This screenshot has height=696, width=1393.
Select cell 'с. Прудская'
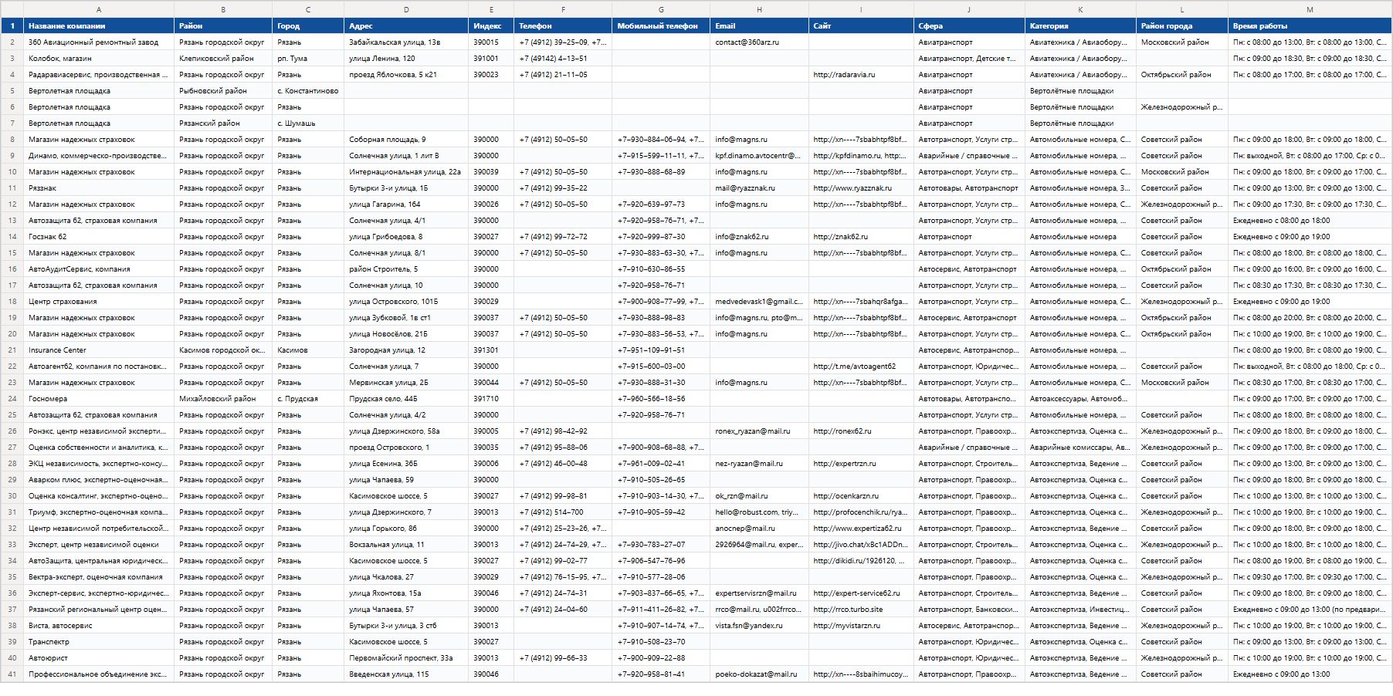click(308, 399)
